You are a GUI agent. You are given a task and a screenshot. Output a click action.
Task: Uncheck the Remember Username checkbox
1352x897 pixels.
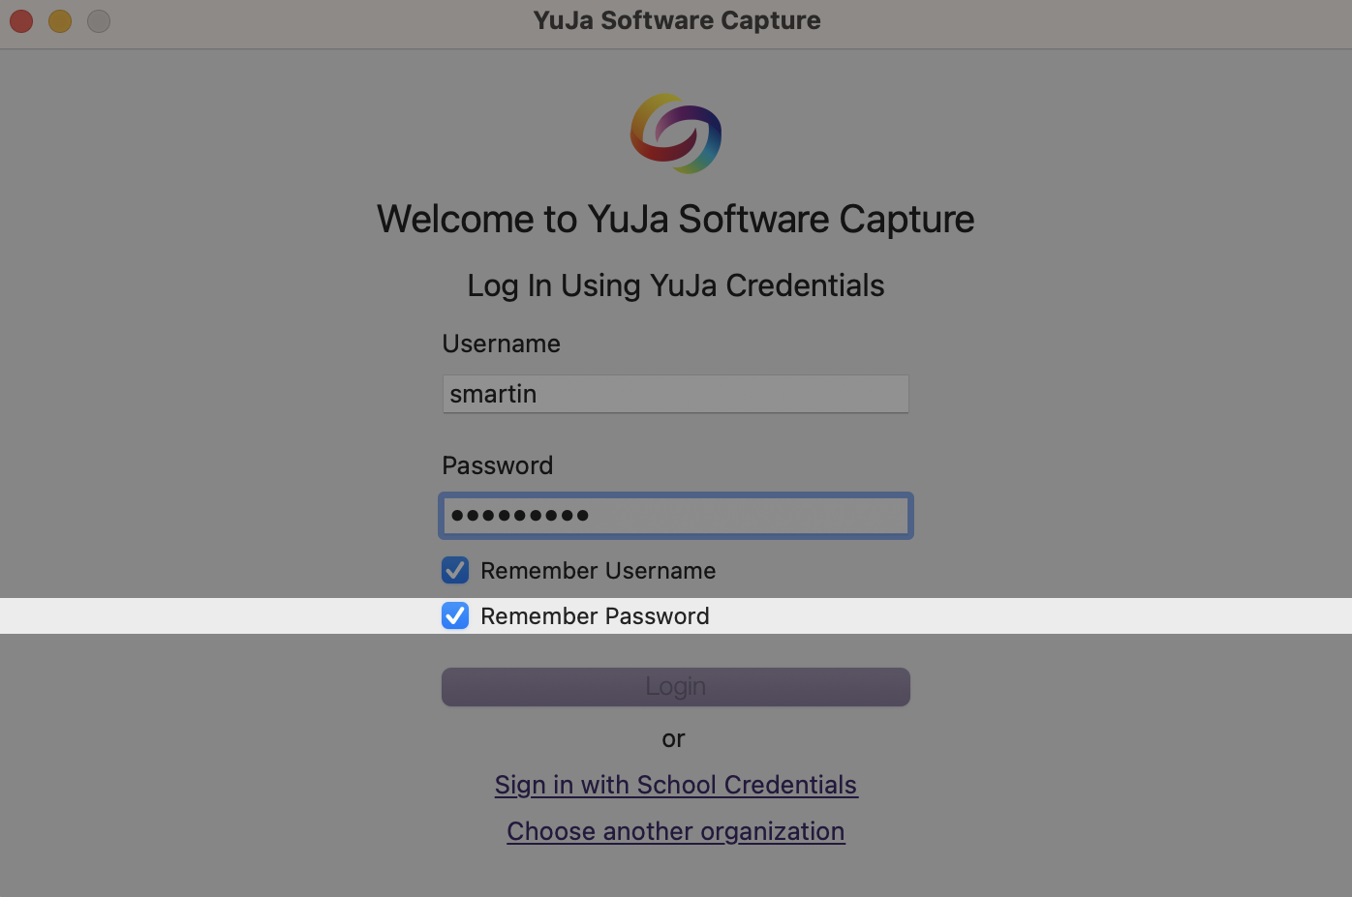tap(454, 570)
